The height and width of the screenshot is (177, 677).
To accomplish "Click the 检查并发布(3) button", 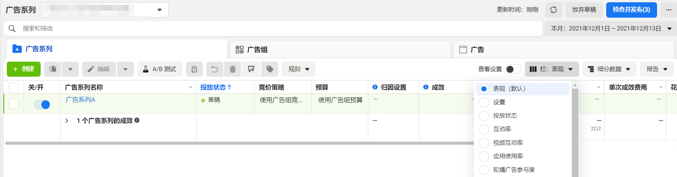I will (x=631, y=10).
